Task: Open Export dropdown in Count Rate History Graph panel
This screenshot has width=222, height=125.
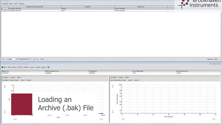Action: point(137,80)
